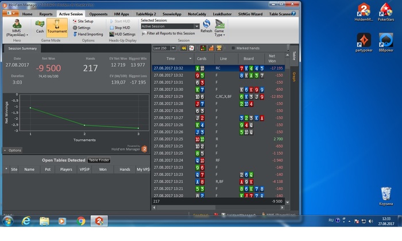
Task: Open the LeakBuster tab
Action: pos(222,14)
